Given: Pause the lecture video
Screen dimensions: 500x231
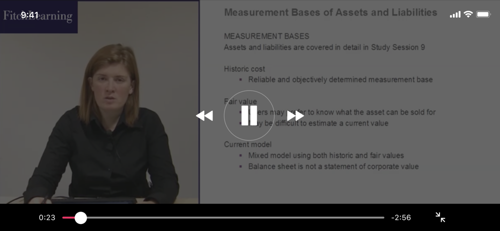Looking at the screenshot, I should pos(249,115).
